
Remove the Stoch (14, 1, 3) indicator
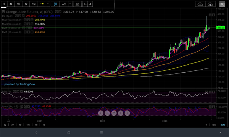click(29, 107)
